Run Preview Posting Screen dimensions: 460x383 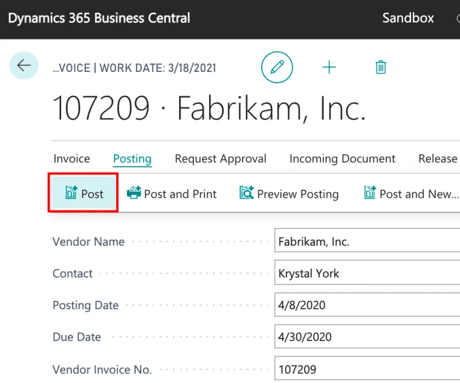(289, 194)
